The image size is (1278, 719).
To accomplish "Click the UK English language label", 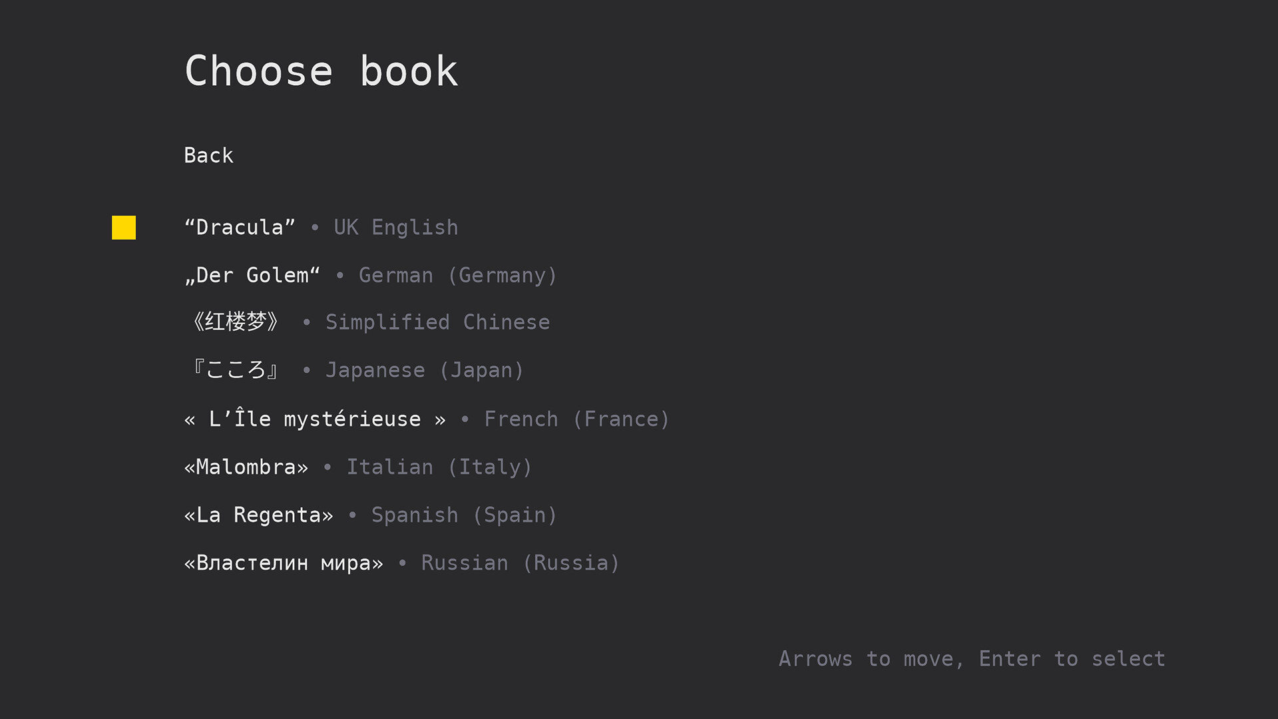I will 395,228.
